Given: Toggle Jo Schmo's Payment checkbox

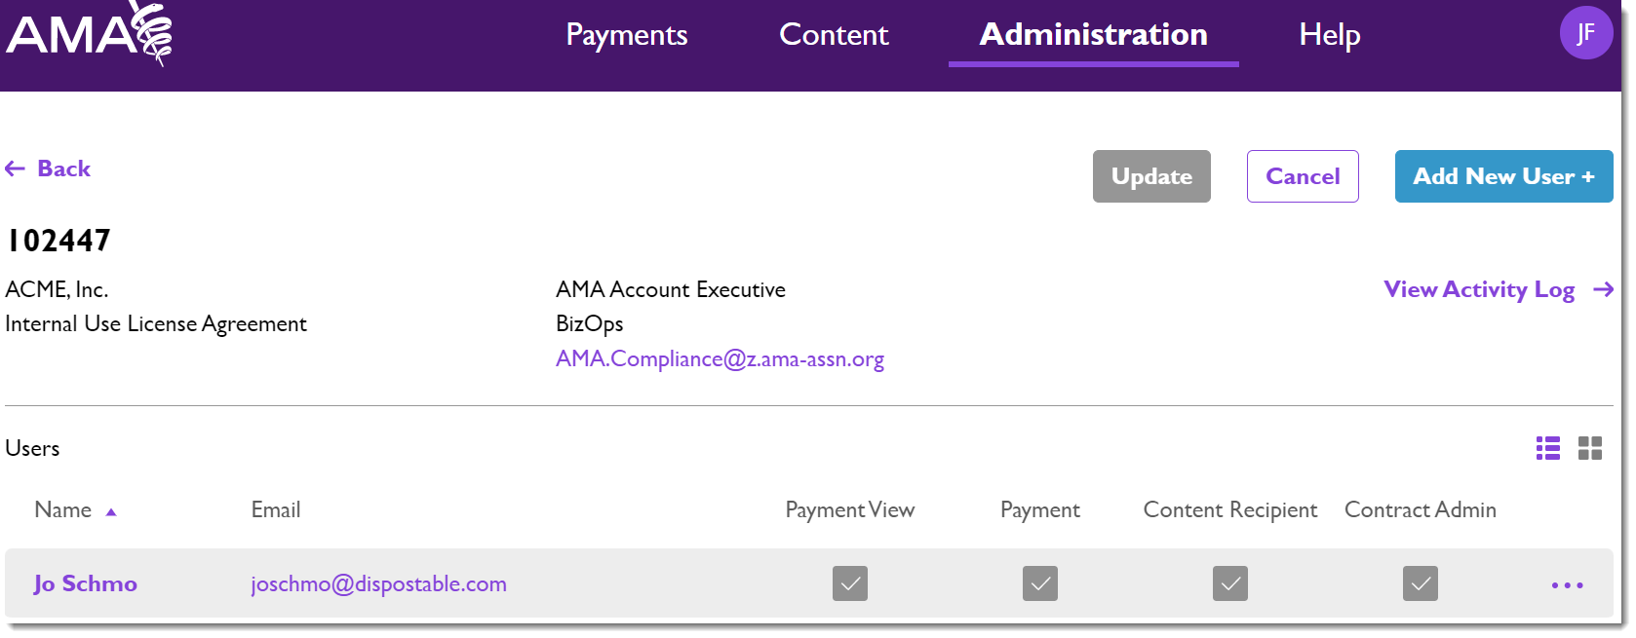Looking at the screenshot, I should pyautogui.click(x=1039, y=583).
